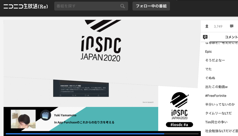Image resolution: width=238 pixels, height=136 pixels.
Task: Click the Yuki Yamamoto avatar icon
Action: tap(46, 115)
